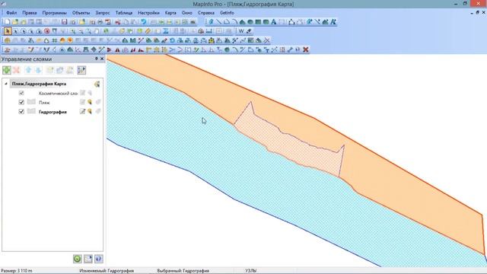Select the Rounded Rectangle drawing tool
Viewport: 487px width, 274px height.
coord(266,22)
